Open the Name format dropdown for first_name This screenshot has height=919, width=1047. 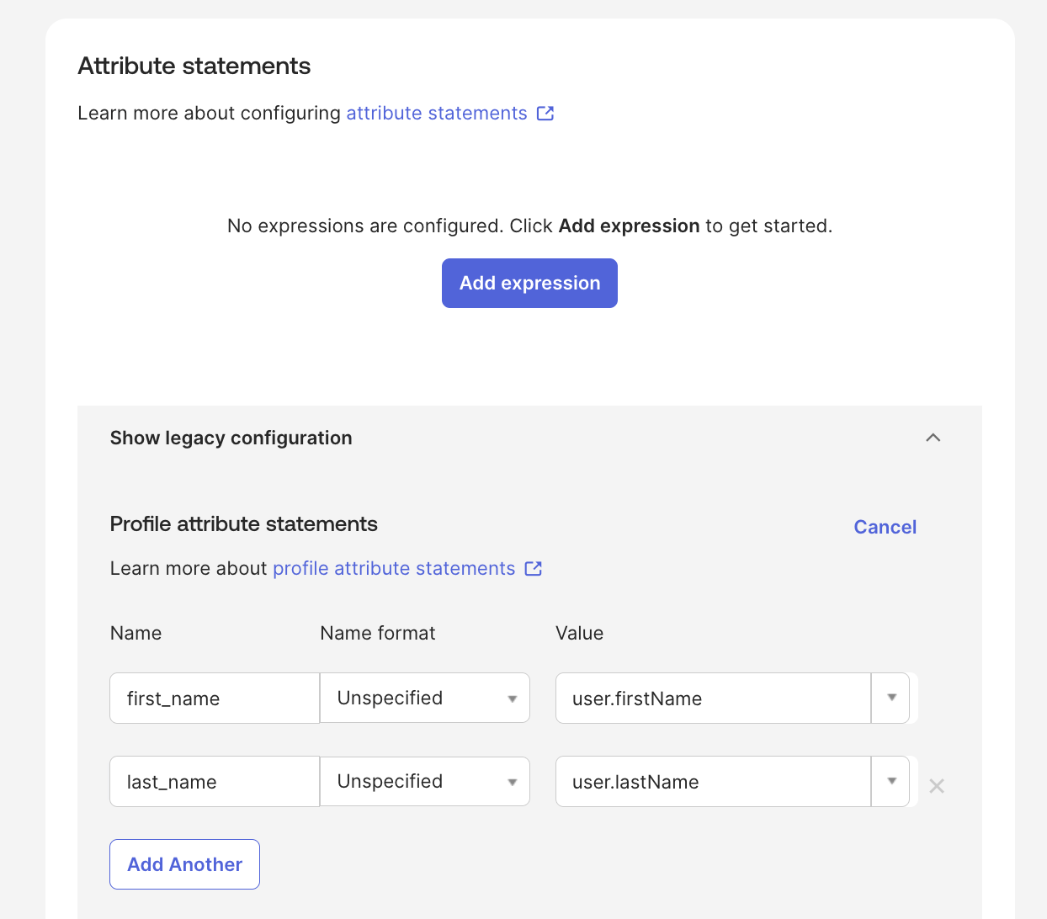click(x=424, y=698)
